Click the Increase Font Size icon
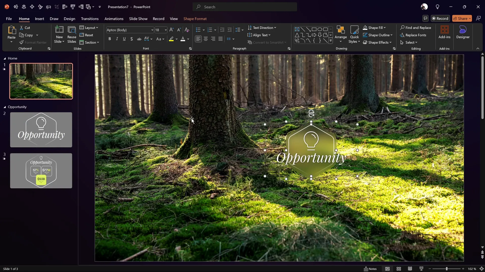 tap(172, 30)
